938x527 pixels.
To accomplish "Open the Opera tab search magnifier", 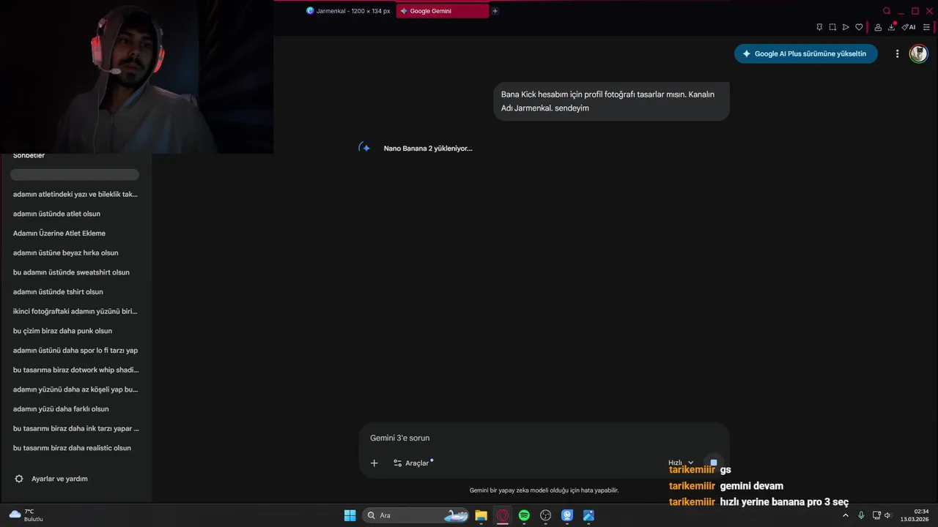I will pyautogui.click(x=887, y=11).
